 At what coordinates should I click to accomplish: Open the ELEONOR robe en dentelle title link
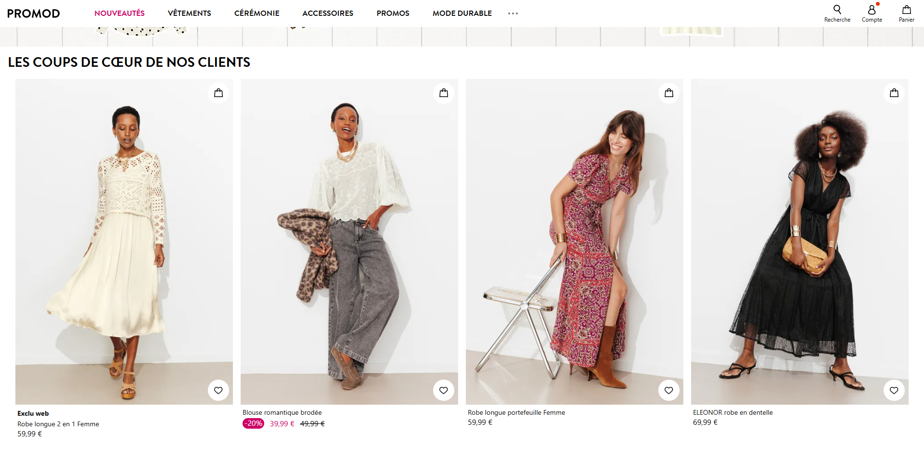click(732, 412)
